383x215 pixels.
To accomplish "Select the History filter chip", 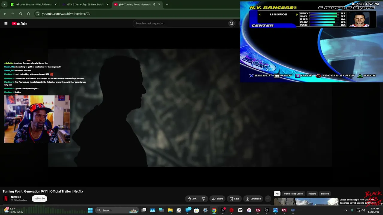I will tap(312, 194).
